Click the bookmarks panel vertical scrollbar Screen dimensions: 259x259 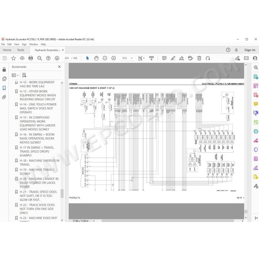click(x=62, y=194)
